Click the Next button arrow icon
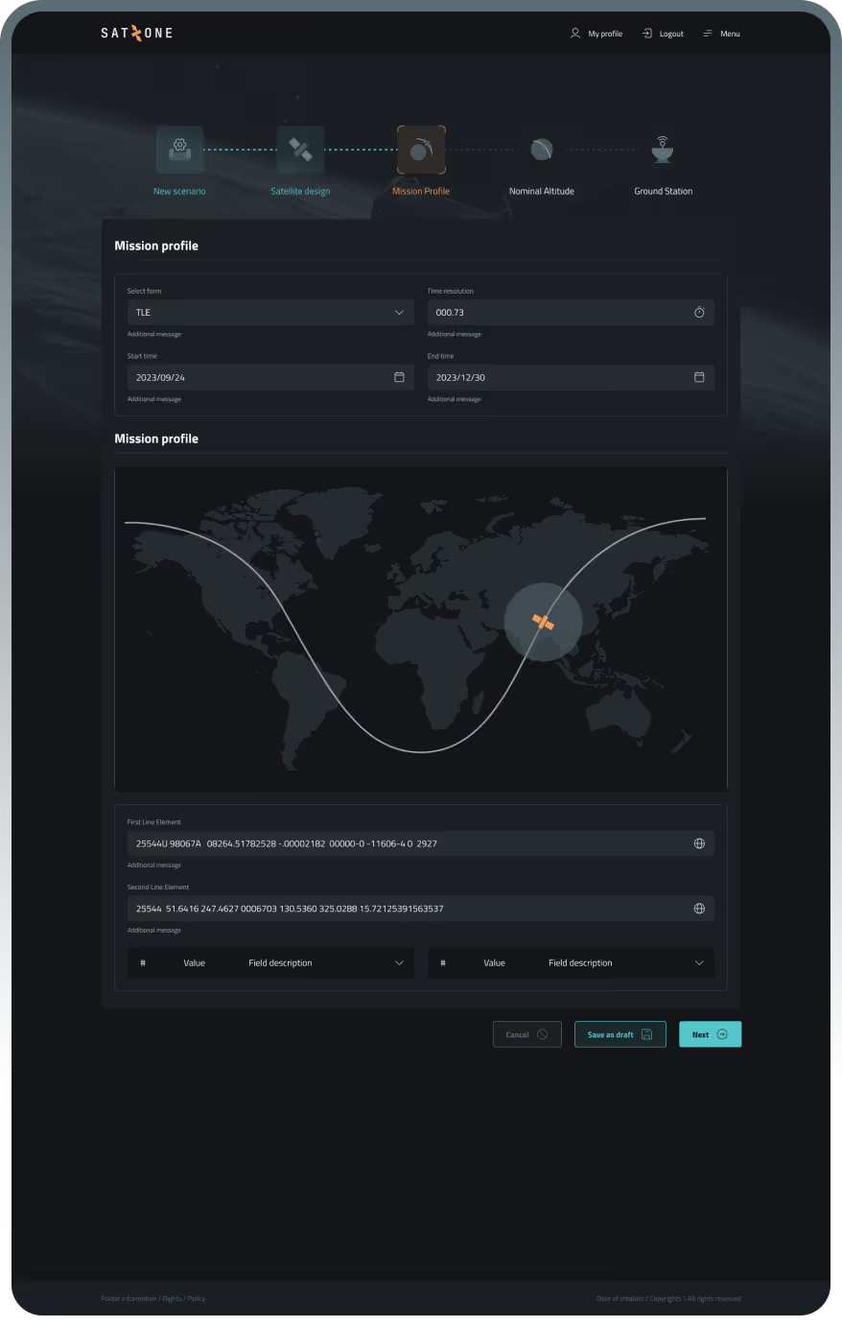Viewport: 842px width, 1327px height. pyautogui.click(x=722, y=1034)
